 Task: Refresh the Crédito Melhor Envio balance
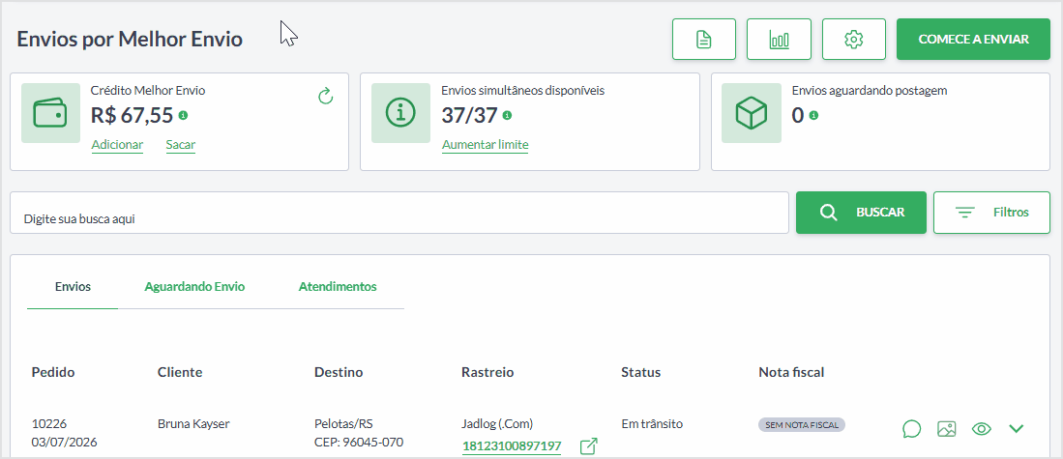[x=325, y=96]
